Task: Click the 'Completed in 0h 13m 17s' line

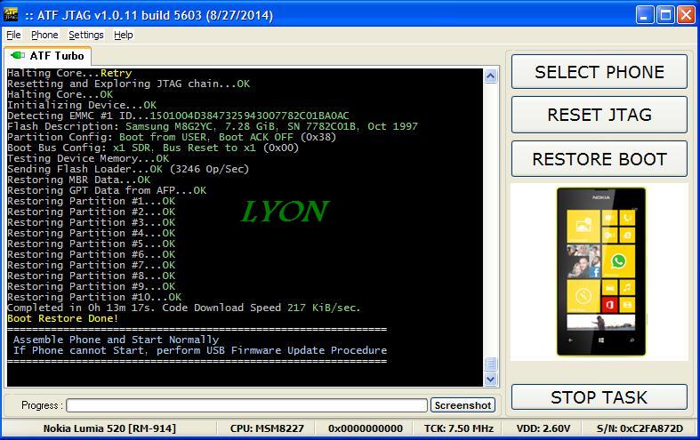Action: [x=184, y=308]
